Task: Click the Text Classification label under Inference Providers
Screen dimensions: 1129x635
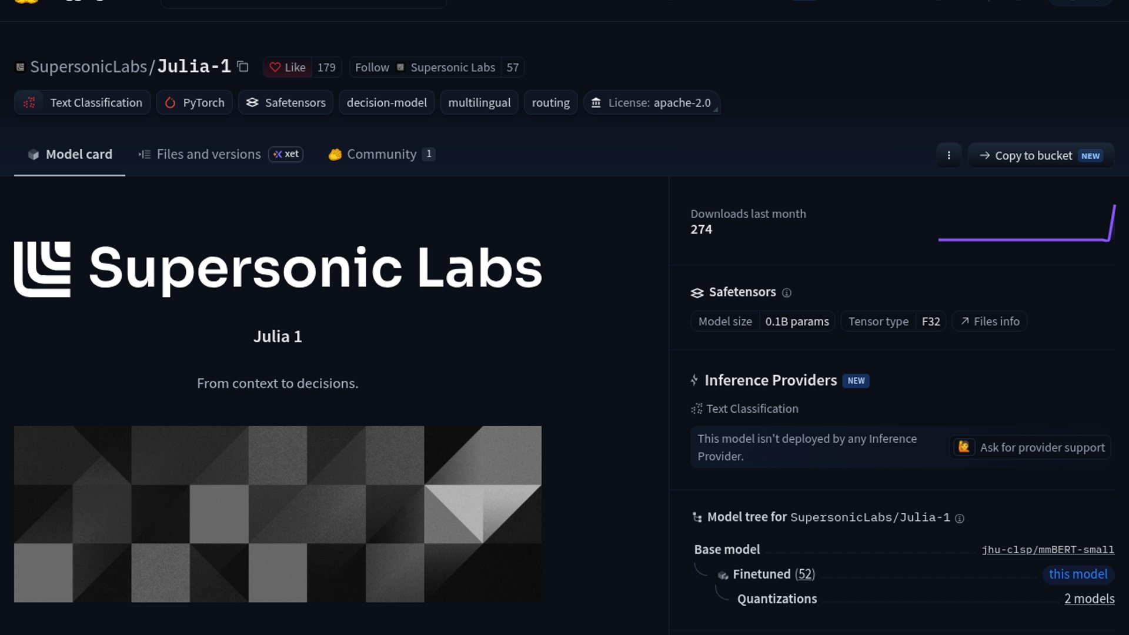Action: 752,409
